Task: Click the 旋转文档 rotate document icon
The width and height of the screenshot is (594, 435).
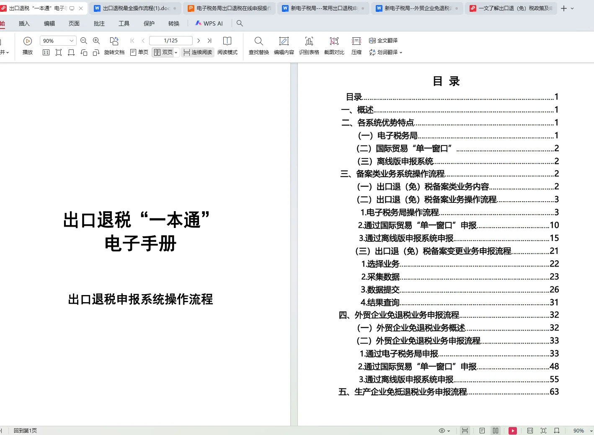Action: 114,45
